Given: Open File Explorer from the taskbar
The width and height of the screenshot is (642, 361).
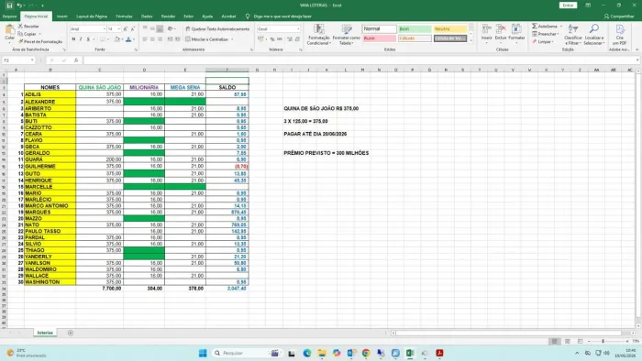Looking at the screenshot, I should tap(322, 353).
